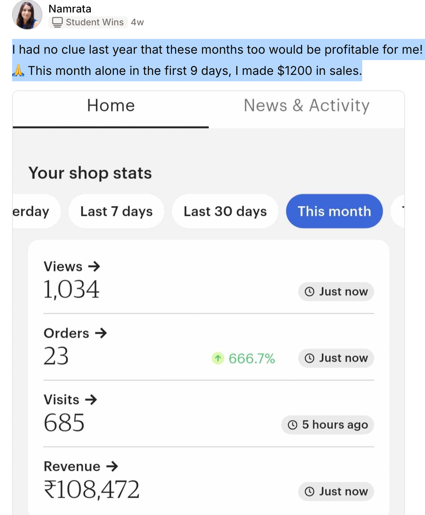Select the partially hidden Yesterday filter
The height and width of the screenshot is (515, 425).
tap(32, 211)
